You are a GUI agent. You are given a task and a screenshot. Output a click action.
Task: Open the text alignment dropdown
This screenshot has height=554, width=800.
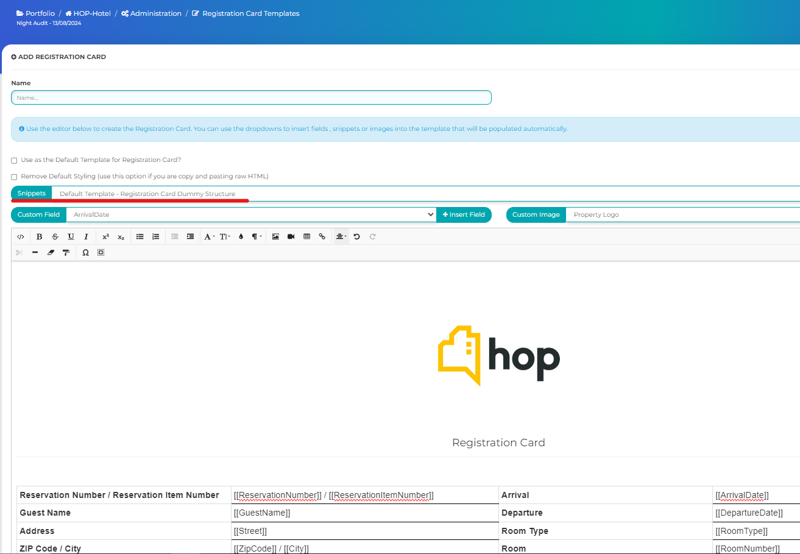341,236
